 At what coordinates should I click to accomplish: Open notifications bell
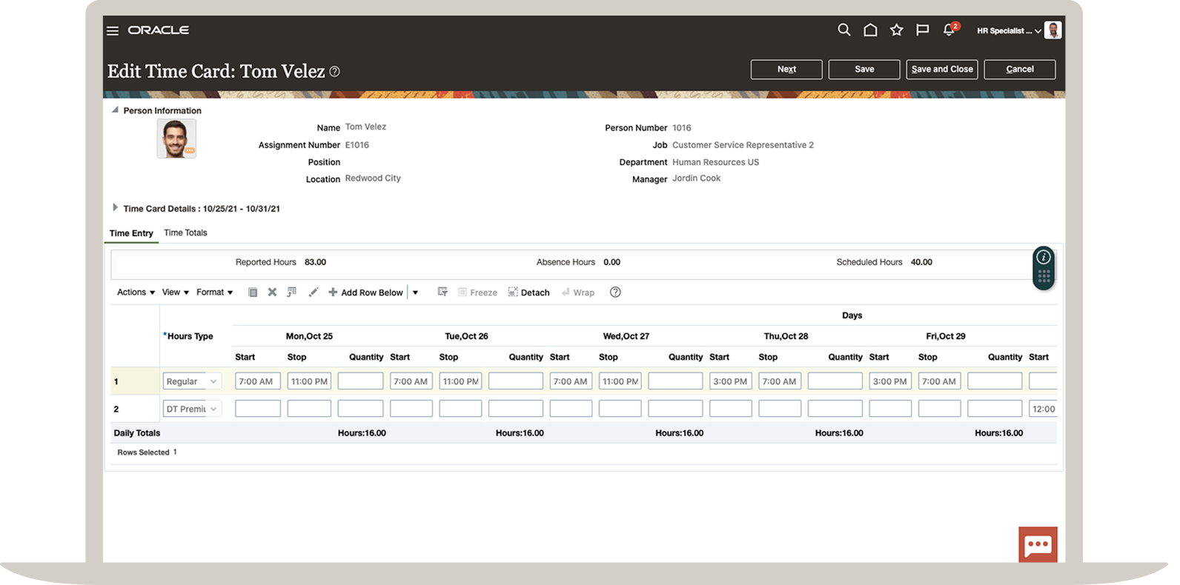point(949,30)
